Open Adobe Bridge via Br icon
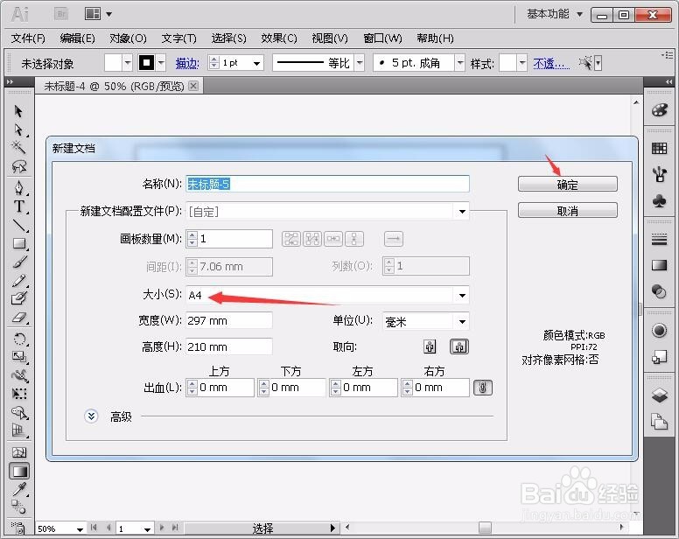The width and height of the screenshot is (679, 539). coord(61,14)
